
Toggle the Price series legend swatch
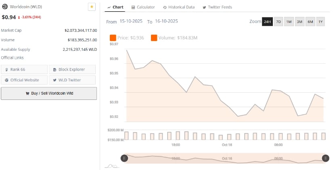tap(113, 38)
